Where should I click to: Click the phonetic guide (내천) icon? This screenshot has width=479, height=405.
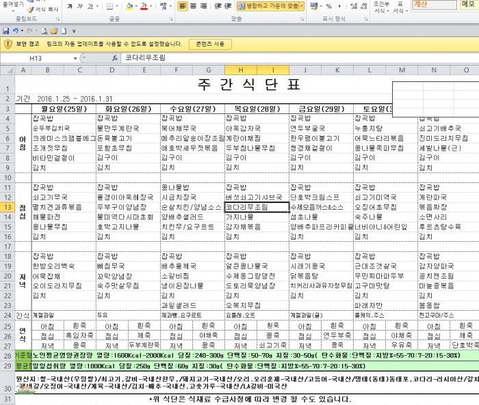[x=164, y=6]
